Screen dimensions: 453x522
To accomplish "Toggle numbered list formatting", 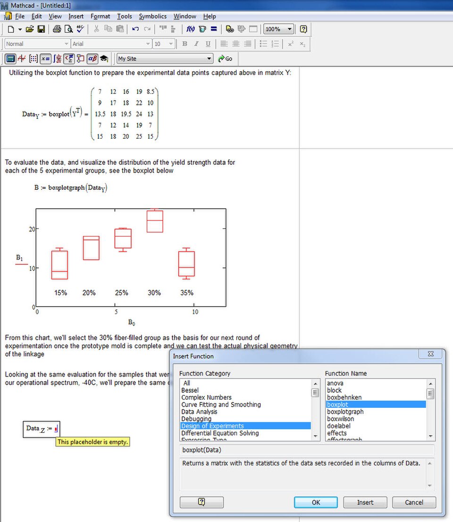I will tap(275, 44).
